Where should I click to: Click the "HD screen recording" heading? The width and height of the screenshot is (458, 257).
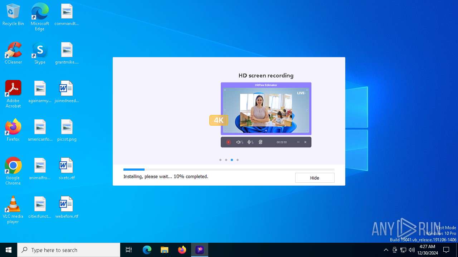tap(266, 76)
